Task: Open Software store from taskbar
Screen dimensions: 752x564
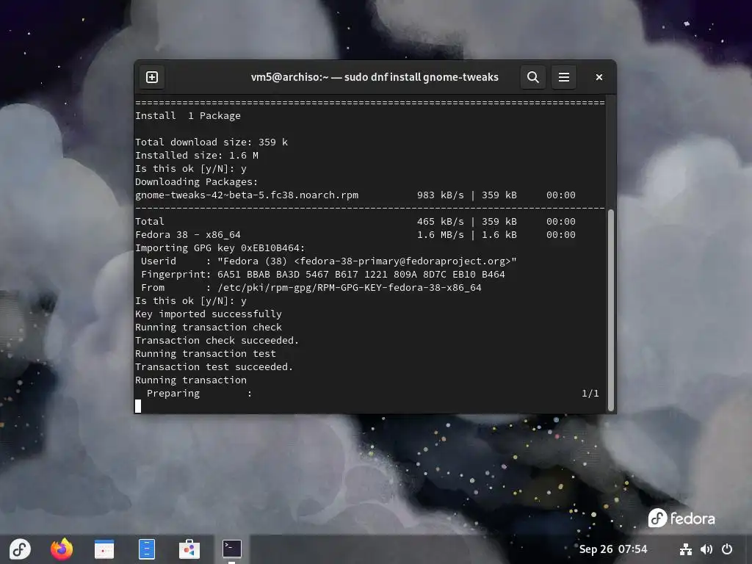Action: [189, 549]
